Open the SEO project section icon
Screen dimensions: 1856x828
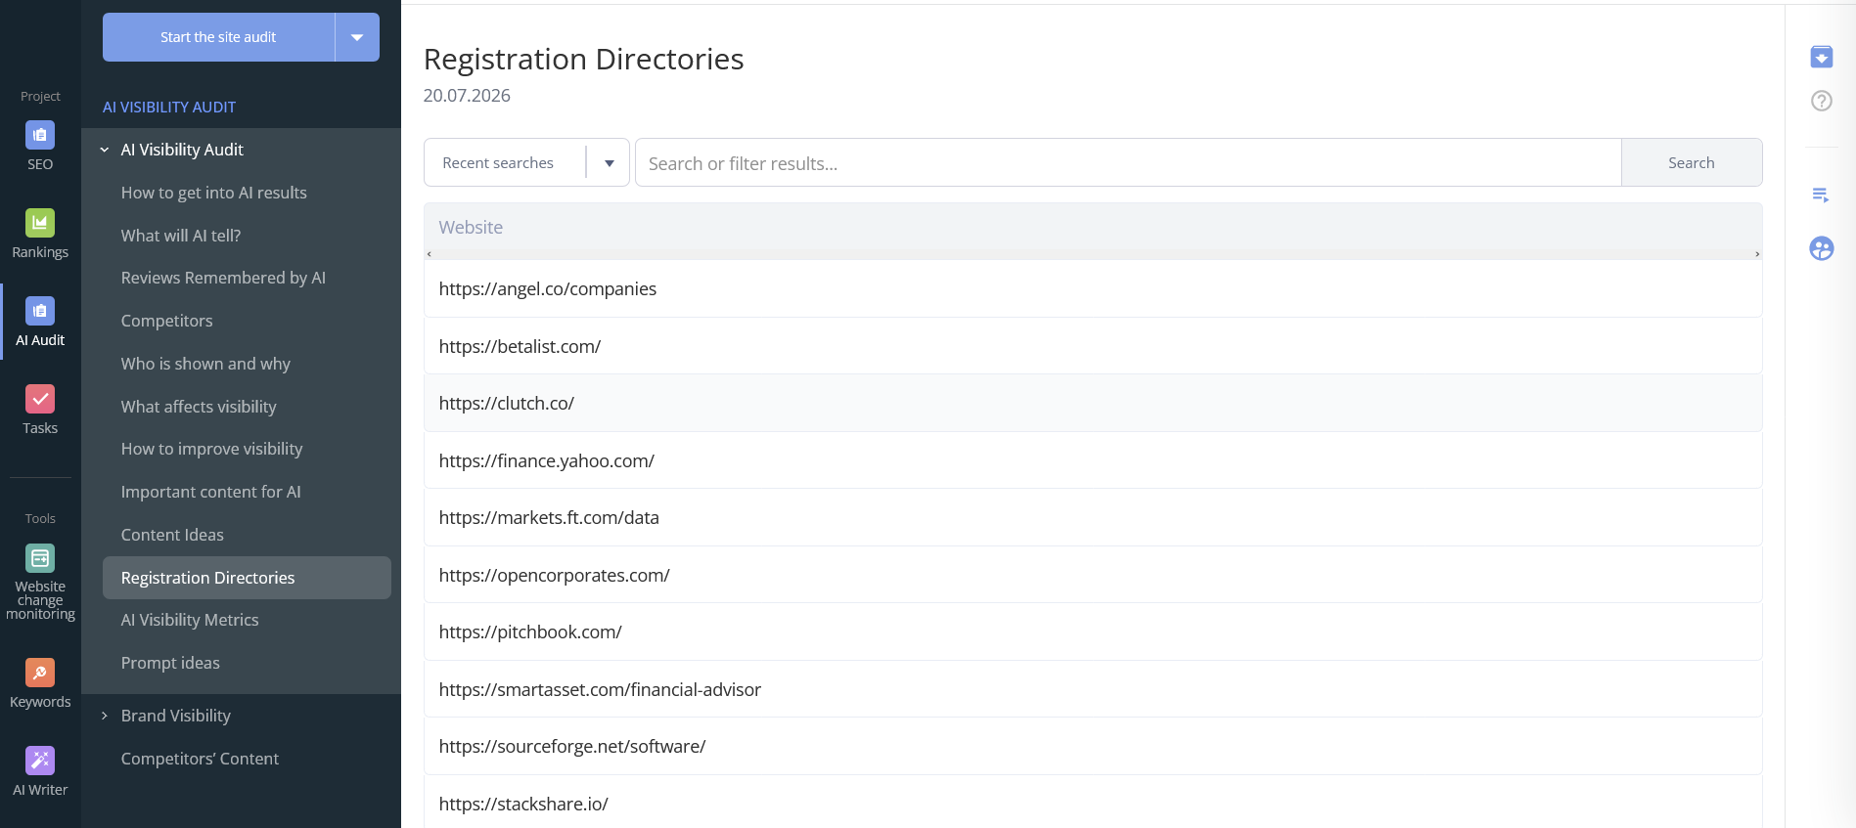pyautogui.click(x=40, y=135)
